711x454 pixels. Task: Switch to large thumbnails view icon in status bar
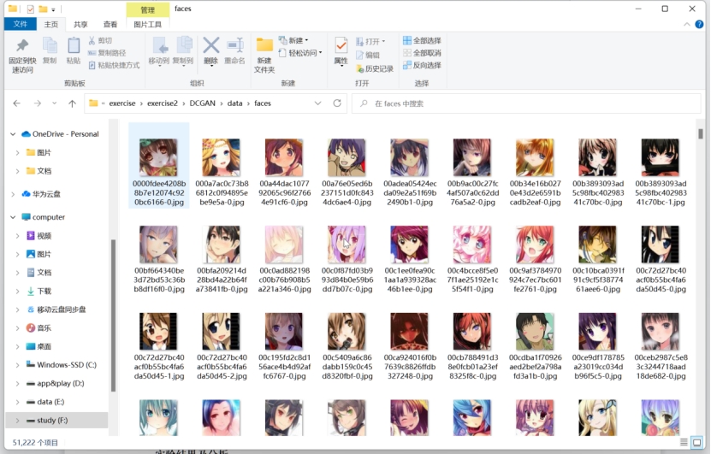[x=696, y=443]
